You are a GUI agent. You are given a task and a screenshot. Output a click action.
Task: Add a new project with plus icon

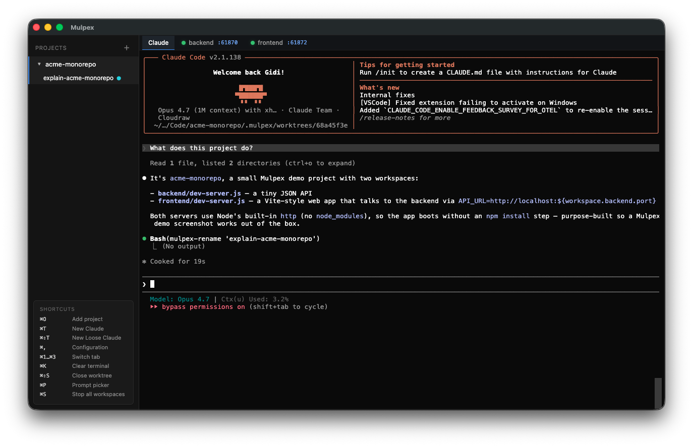[127, 48]
